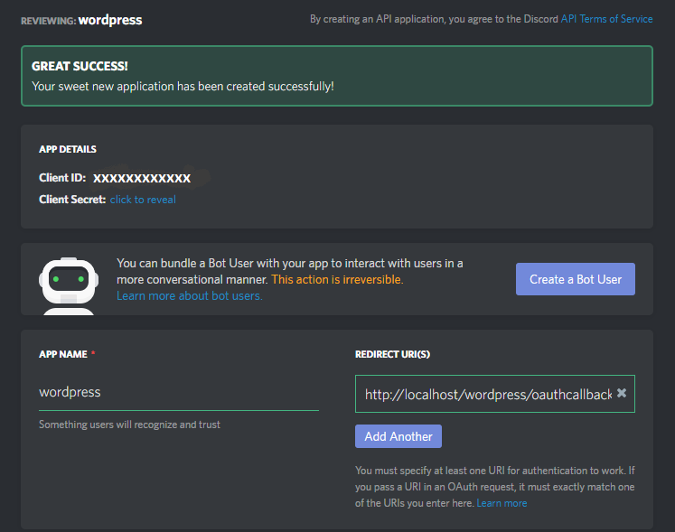
Task: Focus the App Name field containing wordpress
Action: click(179, 392)
